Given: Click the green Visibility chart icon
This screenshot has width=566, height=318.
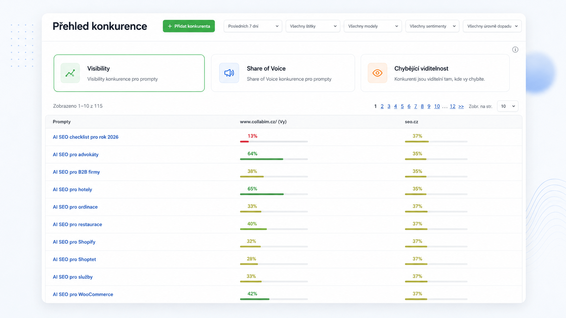Looking at the screenshot, I should point(70,73).
